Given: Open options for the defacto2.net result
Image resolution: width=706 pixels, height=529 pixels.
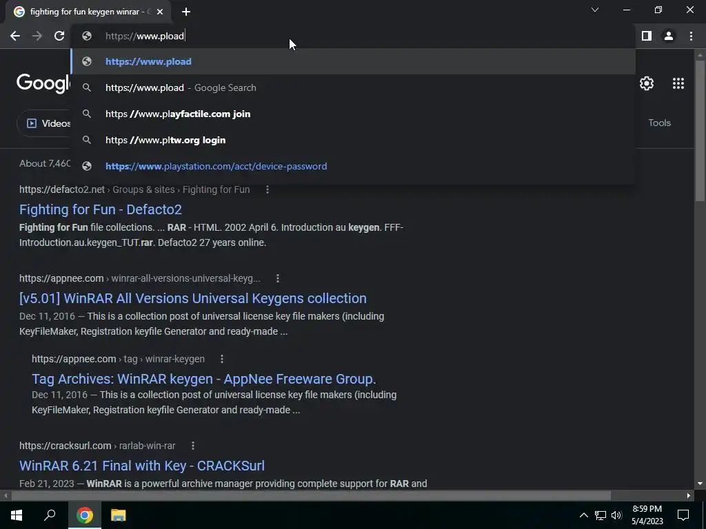Looking at the screenshot, I should click(268, 190).
